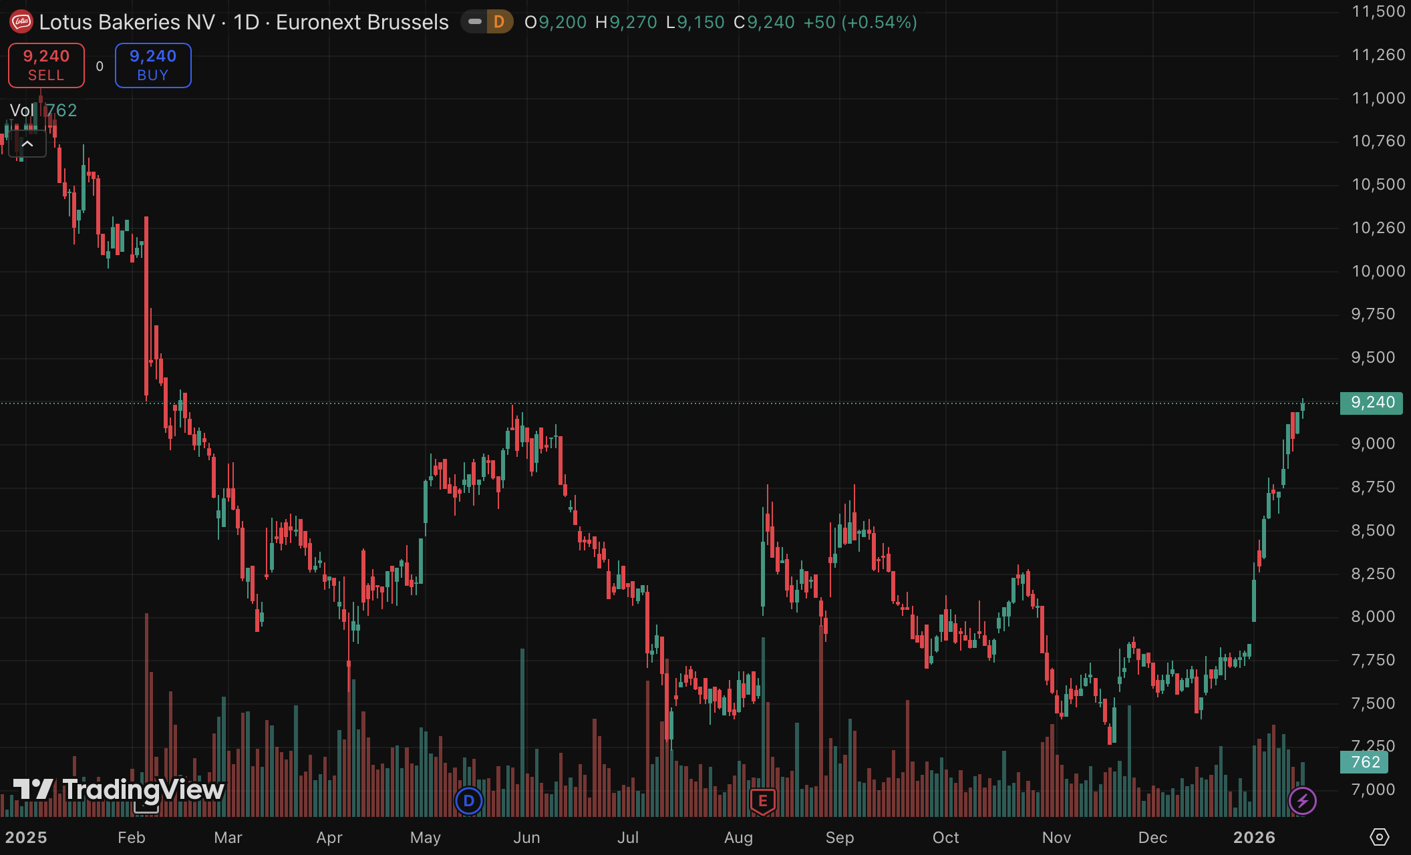Screen dimensions: 1411x855
Task: Click the 2026 label on time axis
Action: (1254, 838)
